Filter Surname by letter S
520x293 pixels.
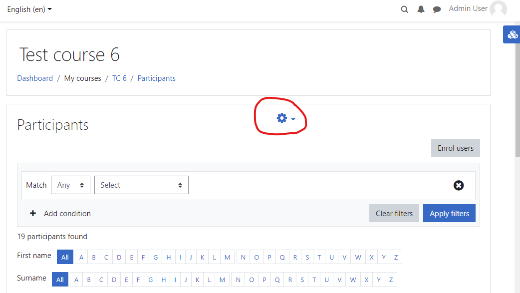(x=302, y=280)
